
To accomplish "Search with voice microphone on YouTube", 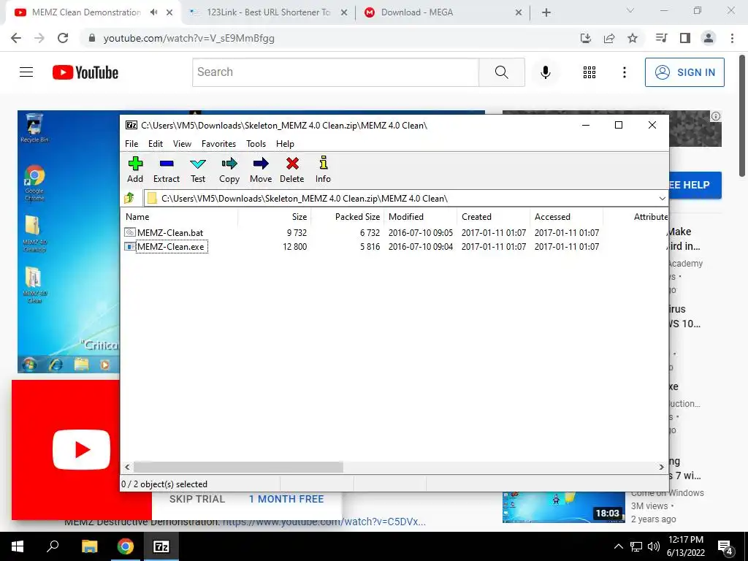I will pyautogui.click(x=546, y=72).
